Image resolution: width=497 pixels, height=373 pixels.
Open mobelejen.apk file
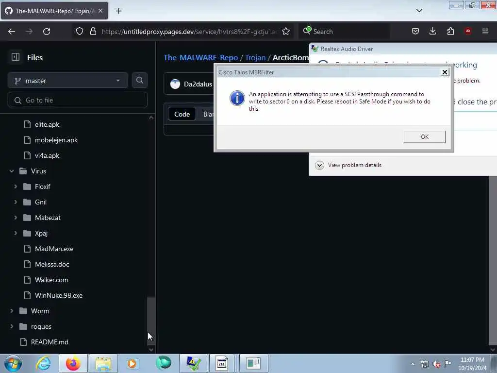click(x=56, y=140)
